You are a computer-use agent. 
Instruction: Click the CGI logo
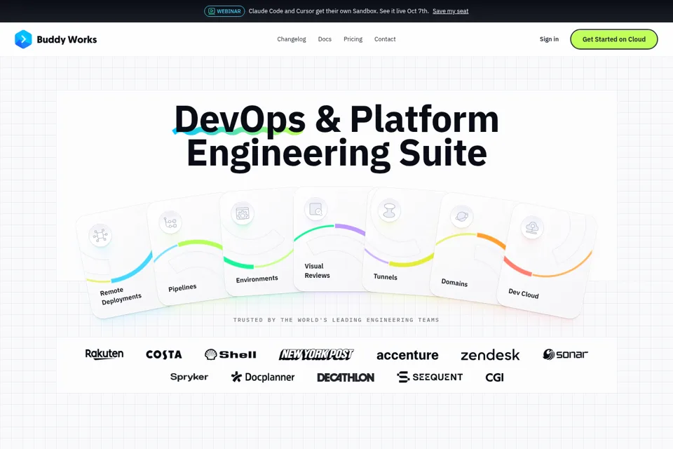(x=494, y=377)
